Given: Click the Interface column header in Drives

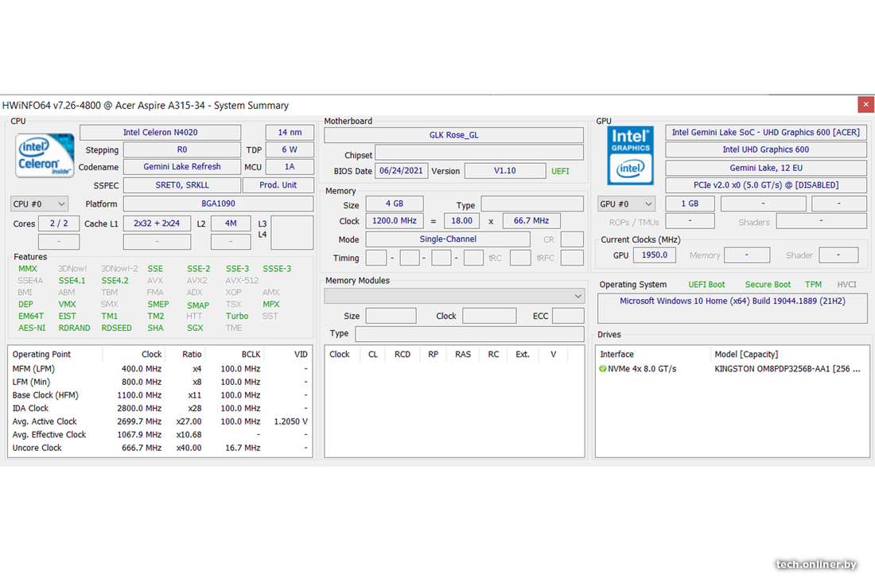Looking at the screenshot, I should (616, 355).
